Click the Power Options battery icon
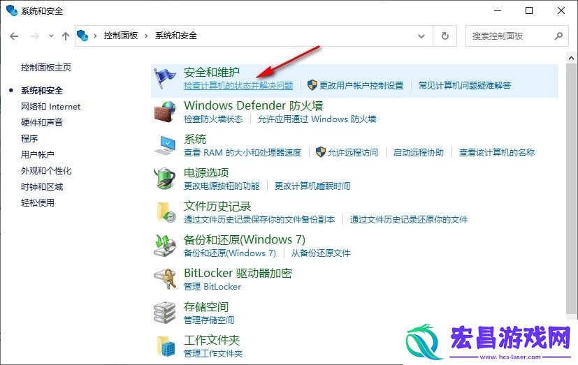This screenshot has height=365, width=578. tap(164, 179)
